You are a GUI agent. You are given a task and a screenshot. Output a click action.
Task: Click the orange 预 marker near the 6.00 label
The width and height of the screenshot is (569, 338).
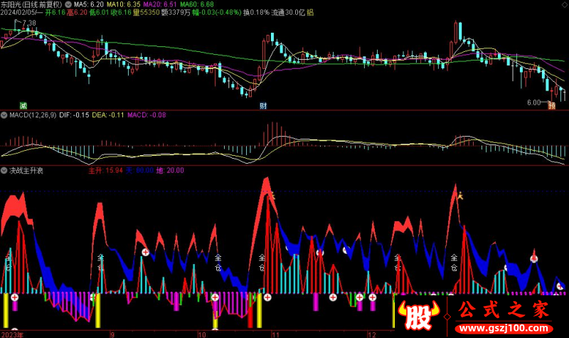click(x=551, y=106)
